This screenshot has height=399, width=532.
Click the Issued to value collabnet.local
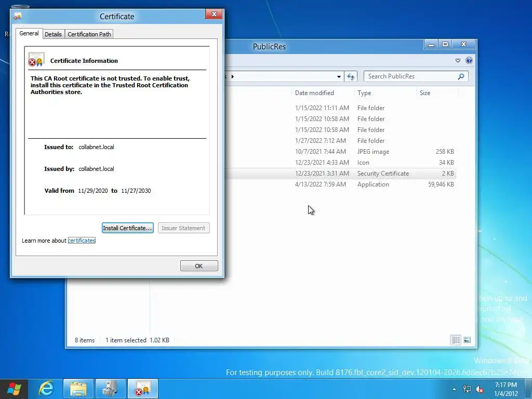click(96, 147)
